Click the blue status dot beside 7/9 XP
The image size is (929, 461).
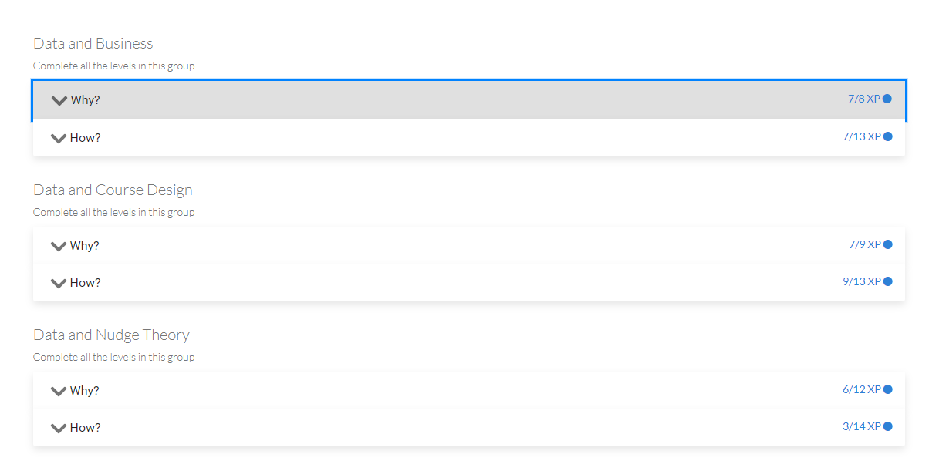click(888, 244)
